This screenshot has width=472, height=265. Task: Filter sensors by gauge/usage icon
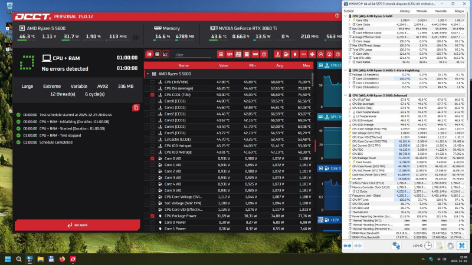[321, 54]
